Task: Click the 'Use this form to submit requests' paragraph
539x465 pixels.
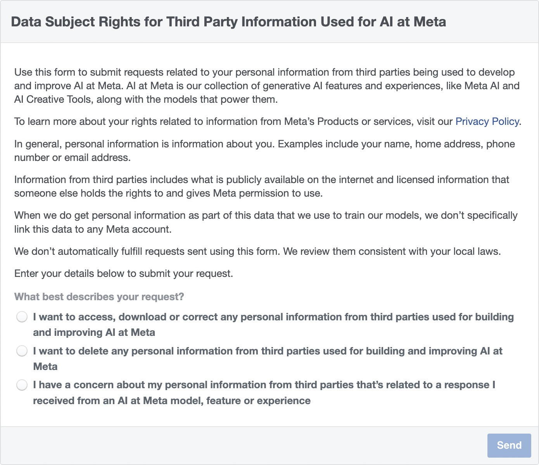Action: [x=267, y=86]
